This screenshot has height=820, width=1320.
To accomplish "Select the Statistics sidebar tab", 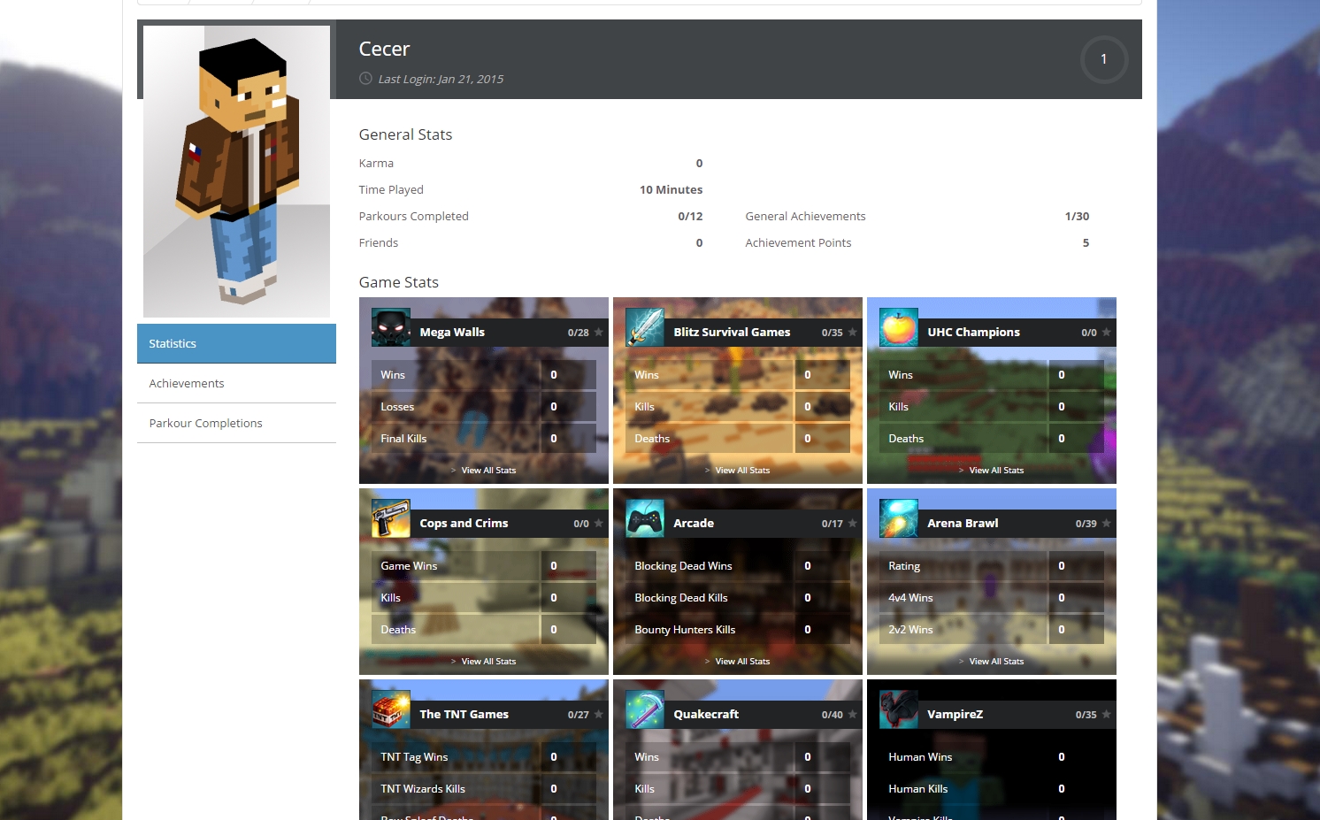I will tap(236, 343).
